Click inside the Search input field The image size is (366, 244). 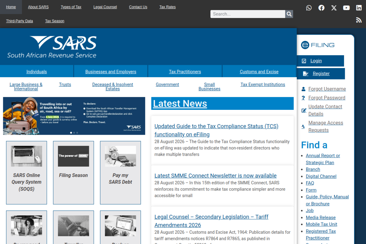(x=248, y=14)
